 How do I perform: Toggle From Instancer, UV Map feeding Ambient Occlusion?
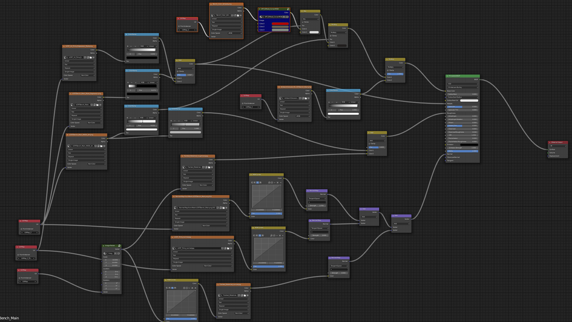(243, 103)
